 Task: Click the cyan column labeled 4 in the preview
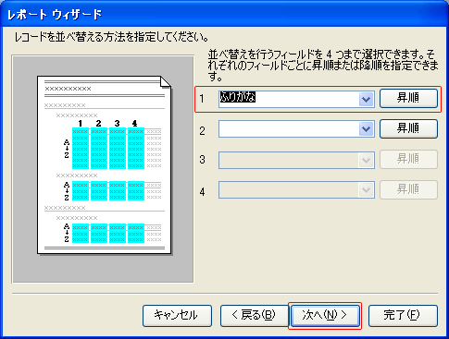(136, 149)
